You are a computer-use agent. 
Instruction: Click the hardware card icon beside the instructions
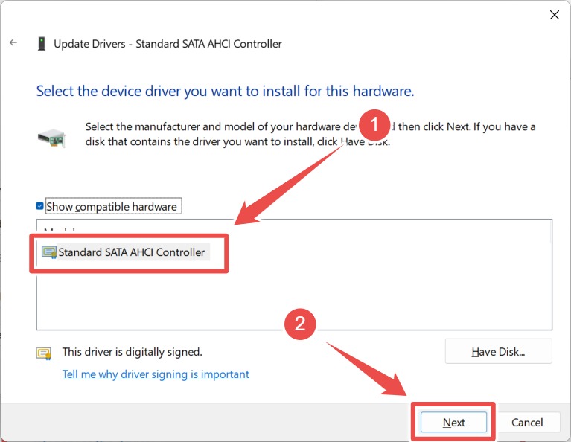(51, 138)
